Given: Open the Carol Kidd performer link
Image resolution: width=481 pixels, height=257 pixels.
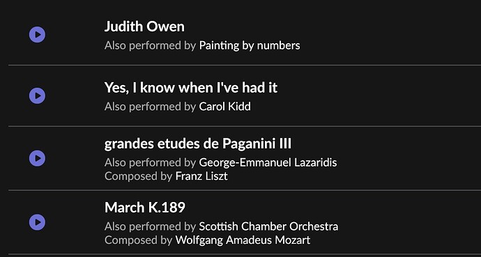Looking at the screenshot, I should (x=225, y=107).
